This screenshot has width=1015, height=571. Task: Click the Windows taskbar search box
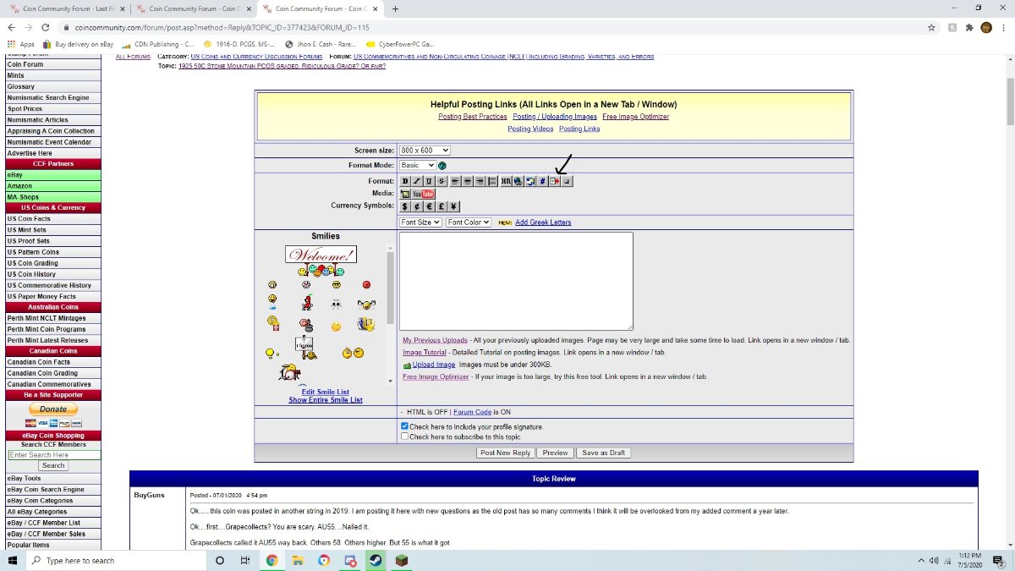[x=117, y=560]
